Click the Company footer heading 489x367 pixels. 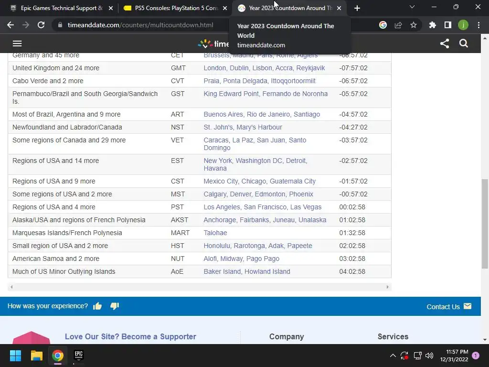click(287, 336)
